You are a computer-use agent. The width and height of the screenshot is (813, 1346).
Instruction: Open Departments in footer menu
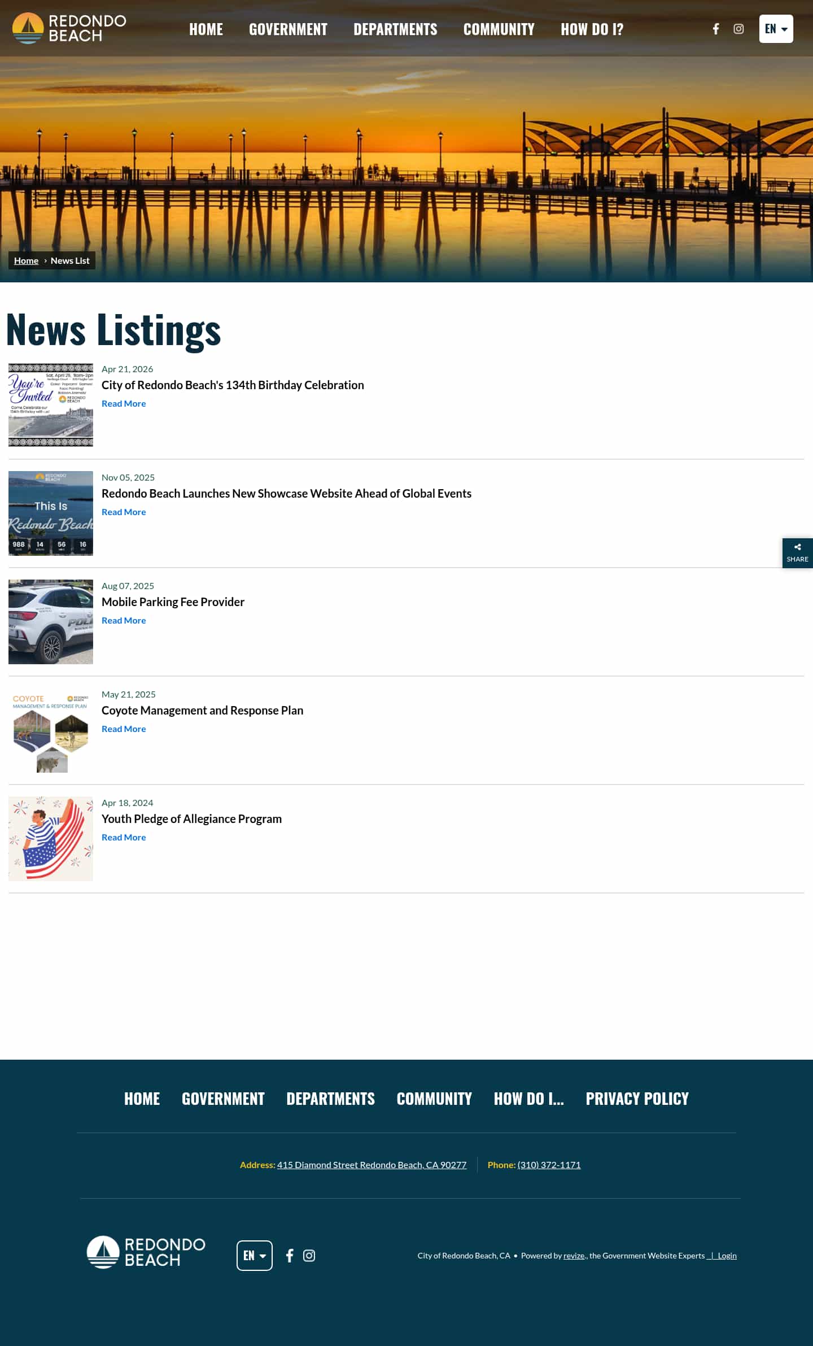[x=331, y=1099]
